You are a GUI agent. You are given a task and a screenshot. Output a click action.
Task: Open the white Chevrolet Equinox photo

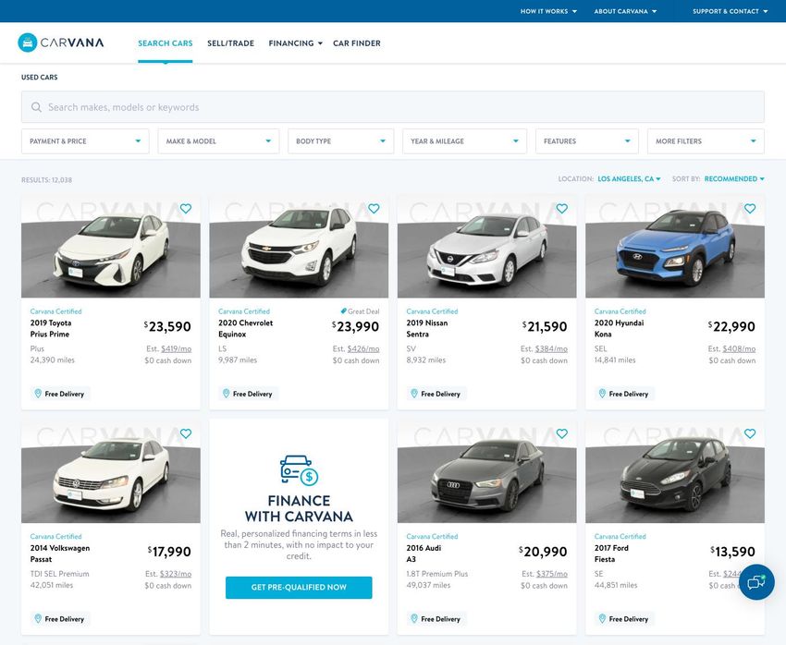[x=299, y=247]
